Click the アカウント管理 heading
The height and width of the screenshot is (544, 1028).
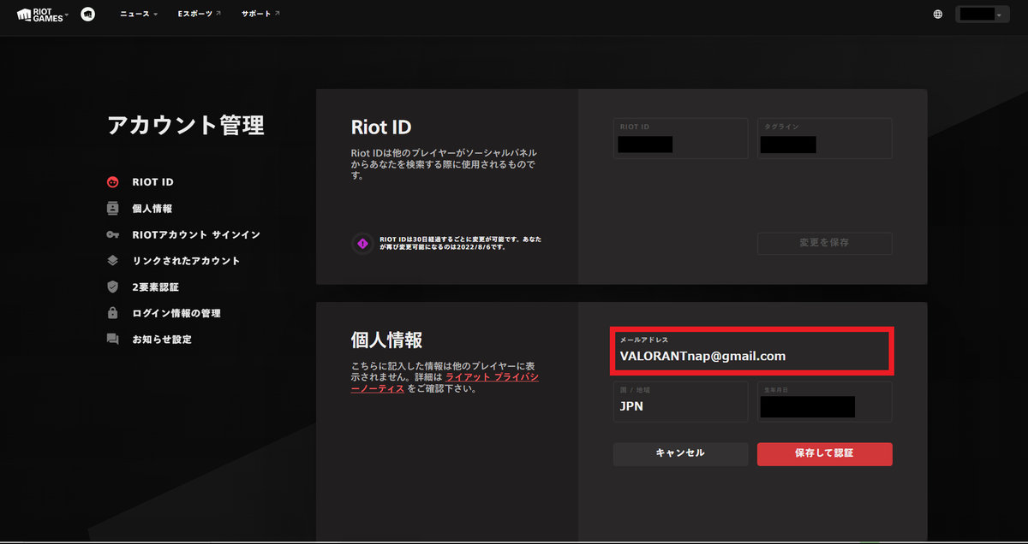point(186,126)
